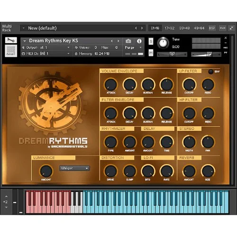237x237 pixels.
Task: Switch to the 33-48 rack page
Action: 184,28
